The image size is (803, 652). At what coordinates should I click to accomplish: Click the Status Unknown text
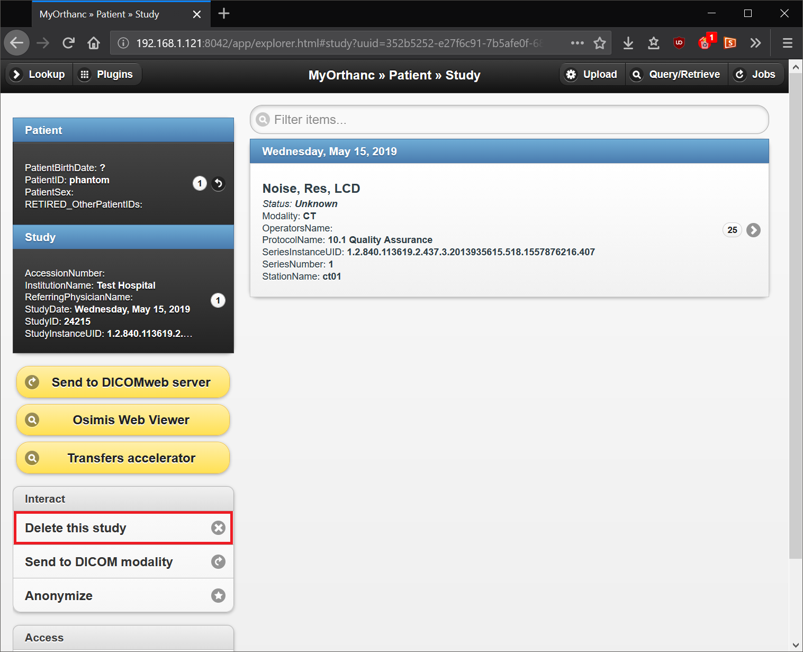click(300, 204)
